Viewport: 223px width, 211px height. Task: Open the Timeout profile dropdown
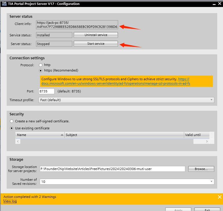tap(126, 100)
